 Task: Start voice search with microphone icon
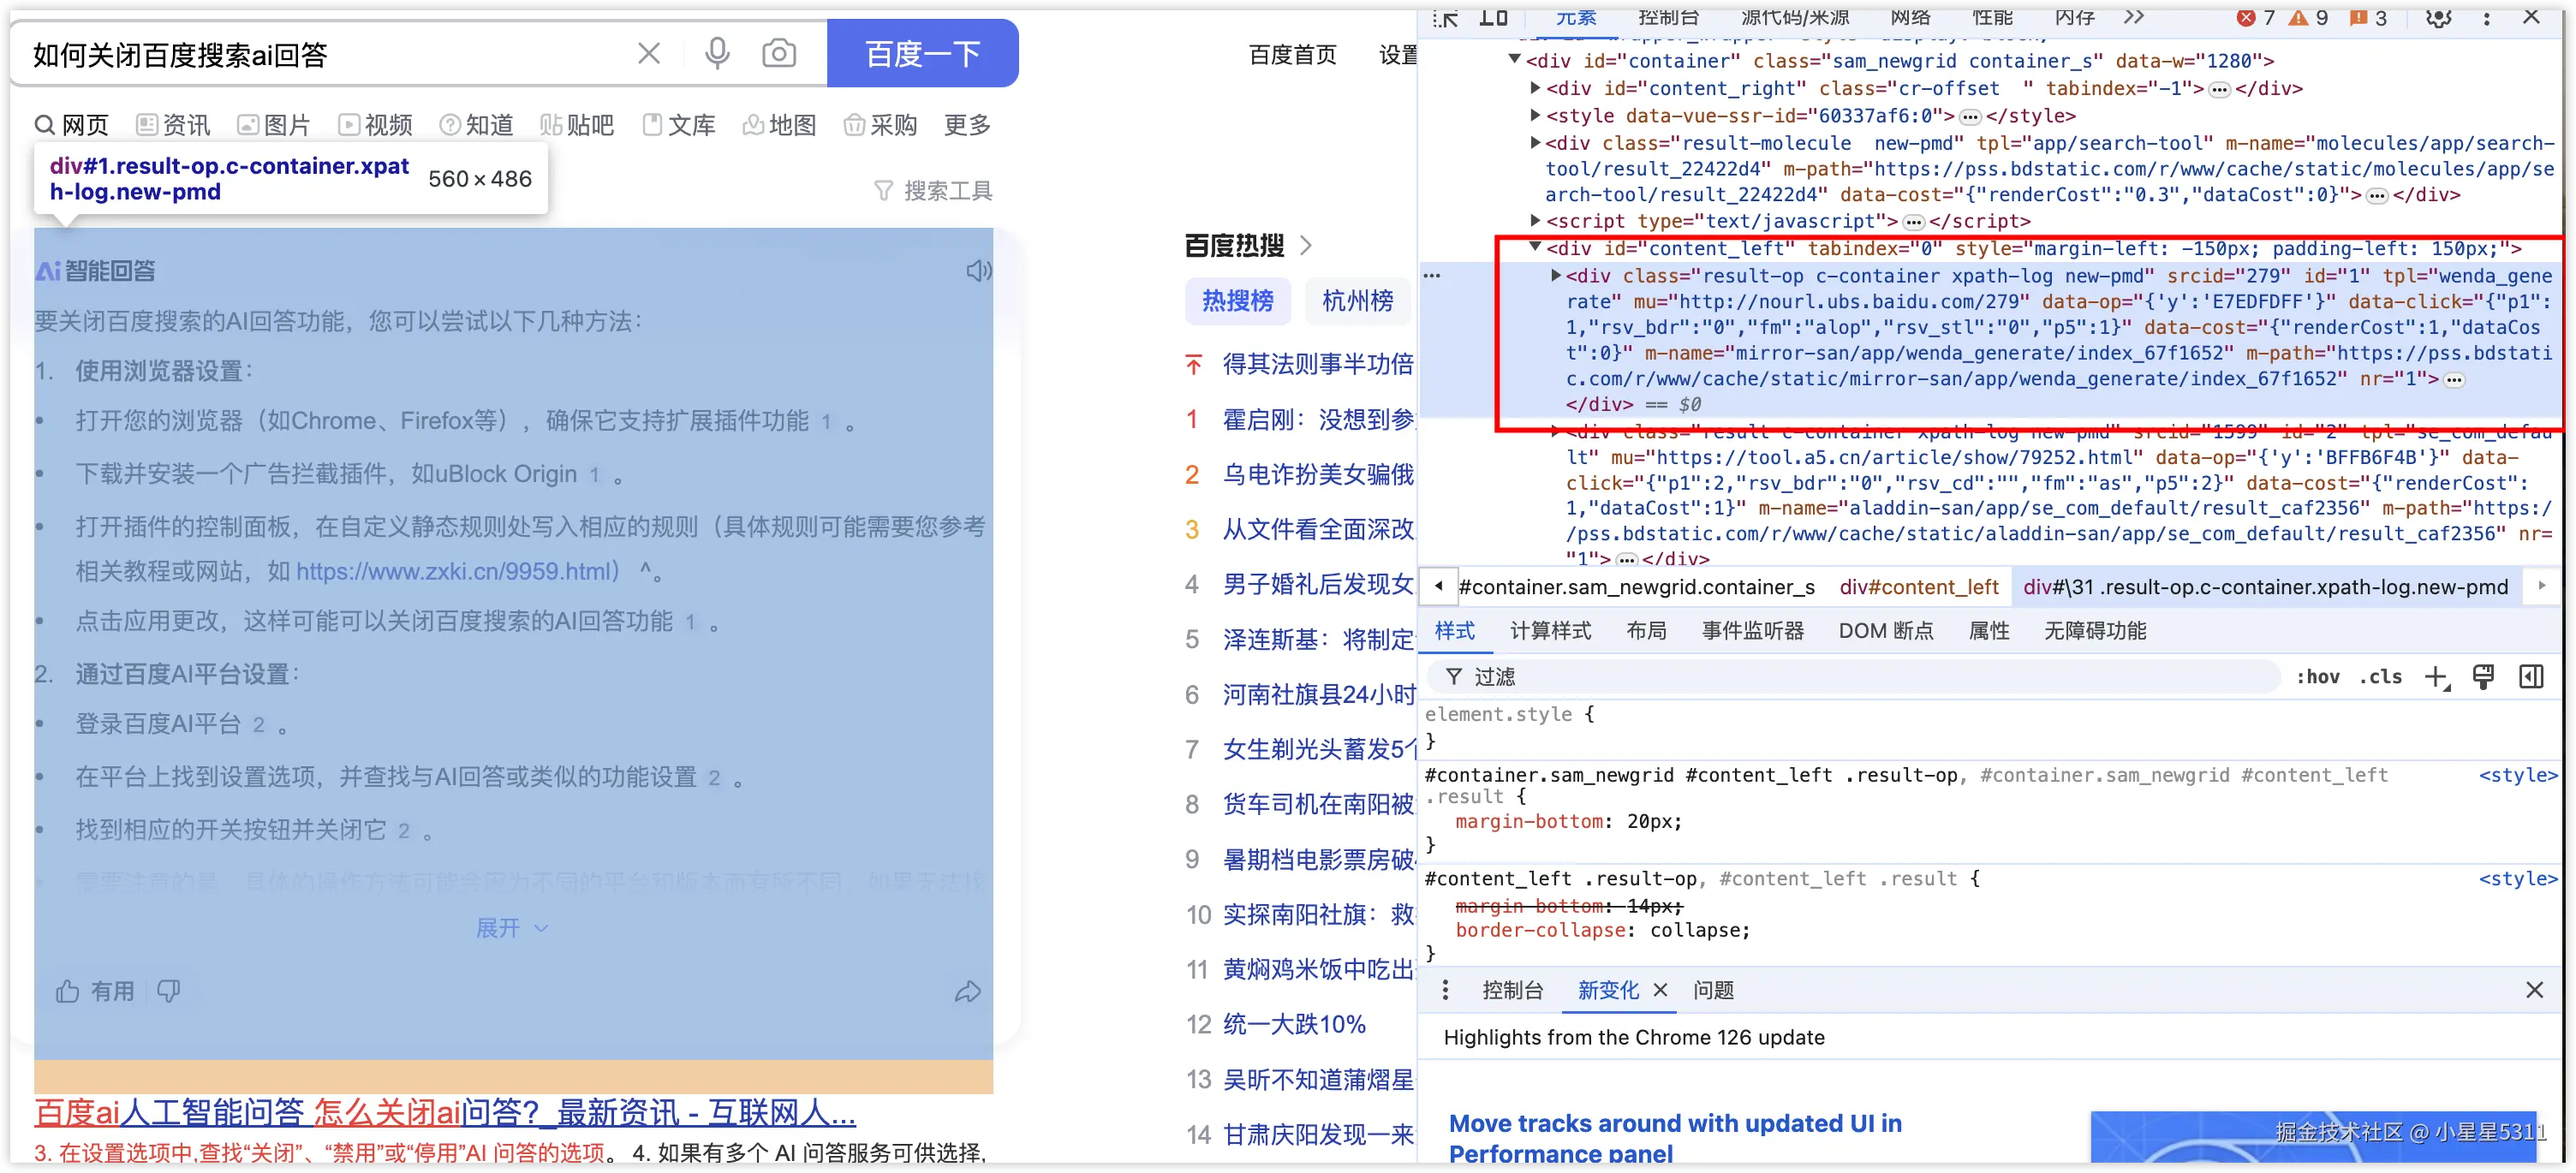coord(717,54)
